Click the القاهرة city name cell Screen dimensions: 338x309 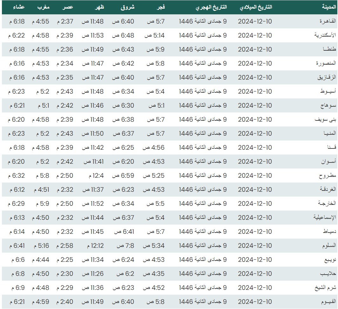(x=328, y=21)
